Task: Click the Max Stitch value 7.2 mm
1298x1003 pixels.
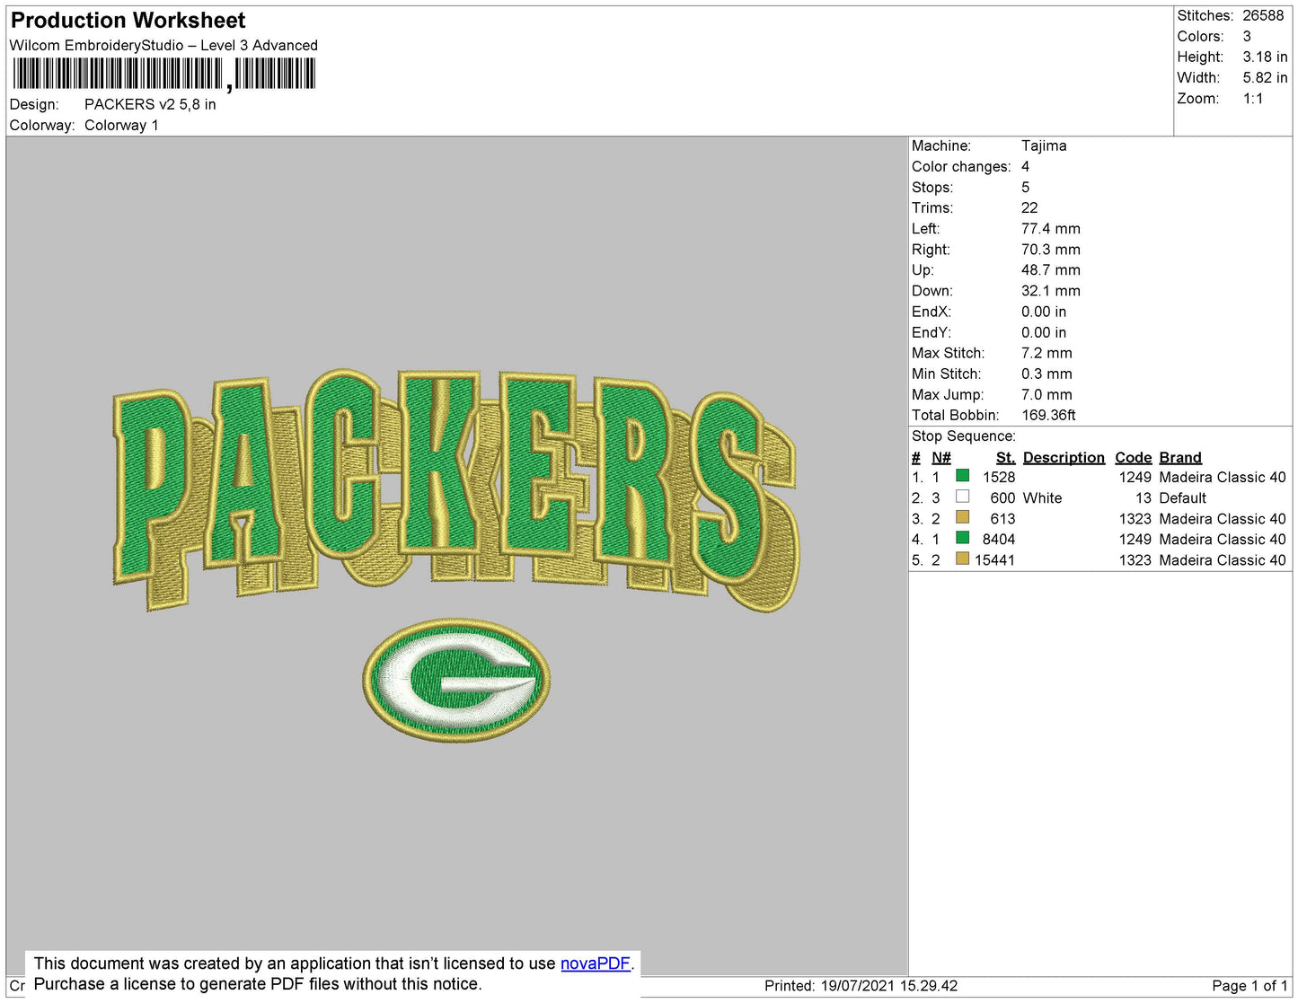Action: point(1046,353)
